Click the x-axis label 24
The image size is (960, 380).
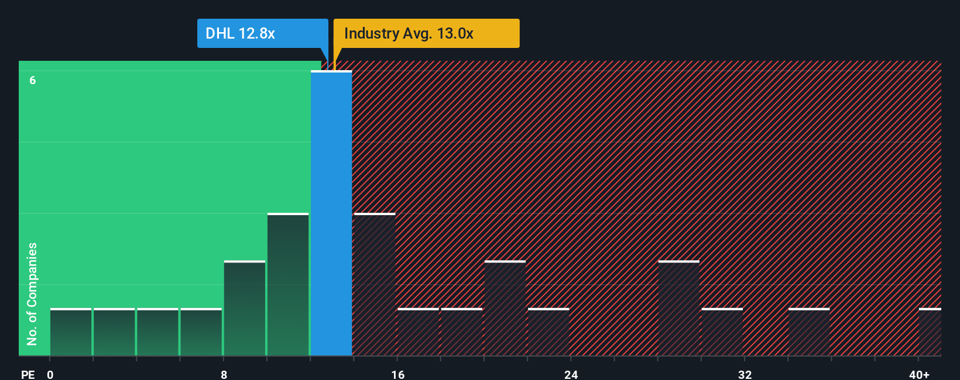tap(571, 374)
